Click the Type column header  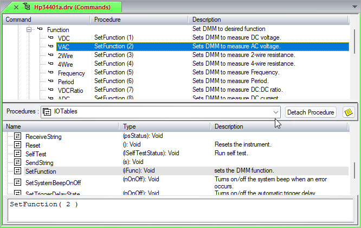click(x=130, y=126)
